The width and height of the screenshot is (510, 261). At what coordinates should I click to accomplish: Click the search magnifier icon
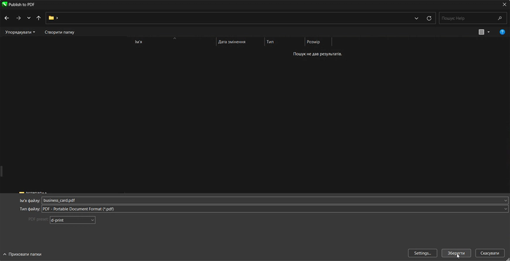500,18
